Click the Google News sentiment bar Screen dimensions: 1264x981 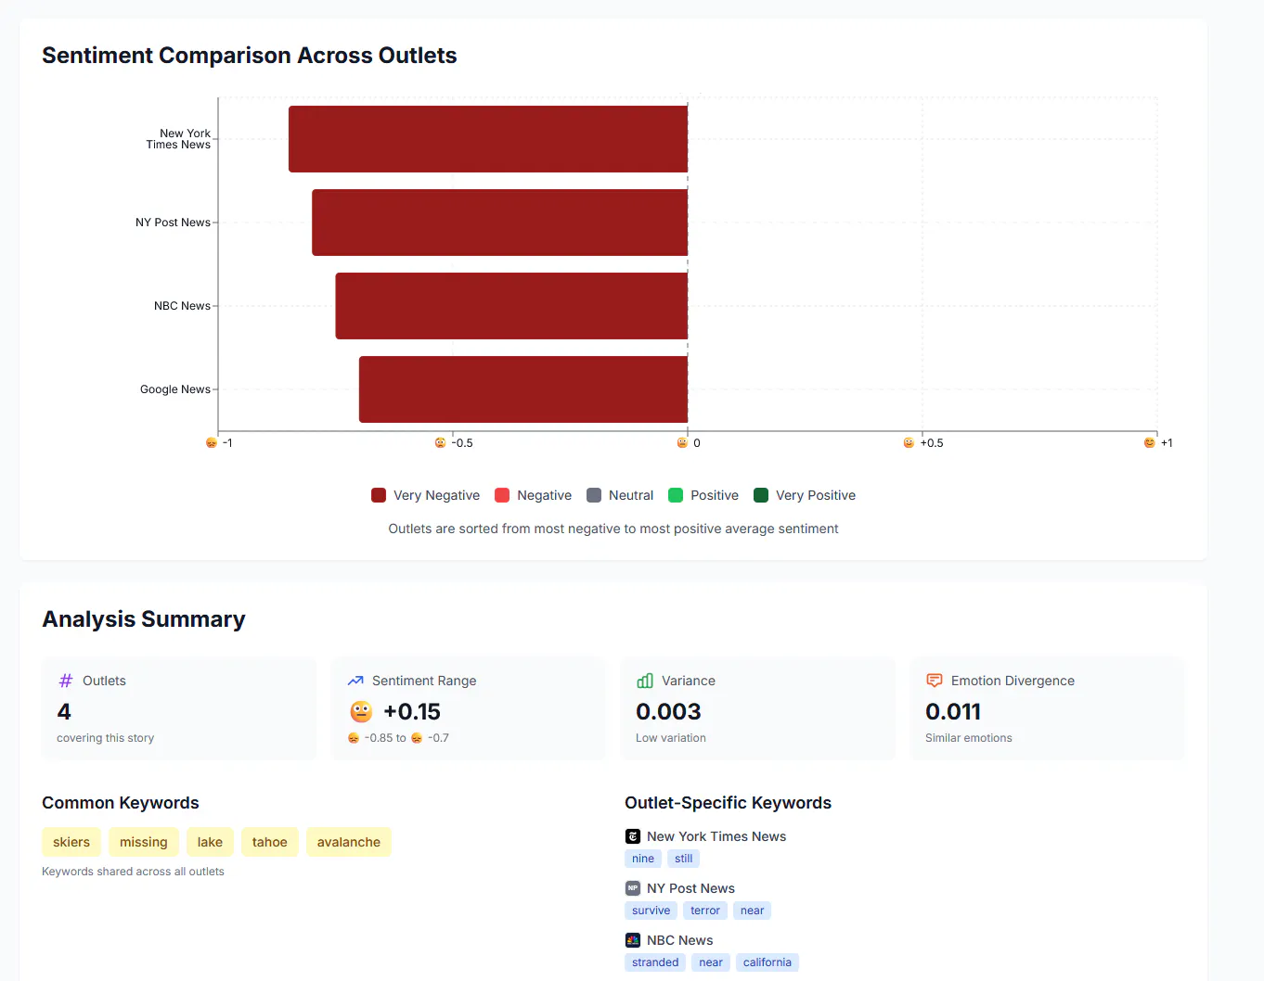point(523,389)
